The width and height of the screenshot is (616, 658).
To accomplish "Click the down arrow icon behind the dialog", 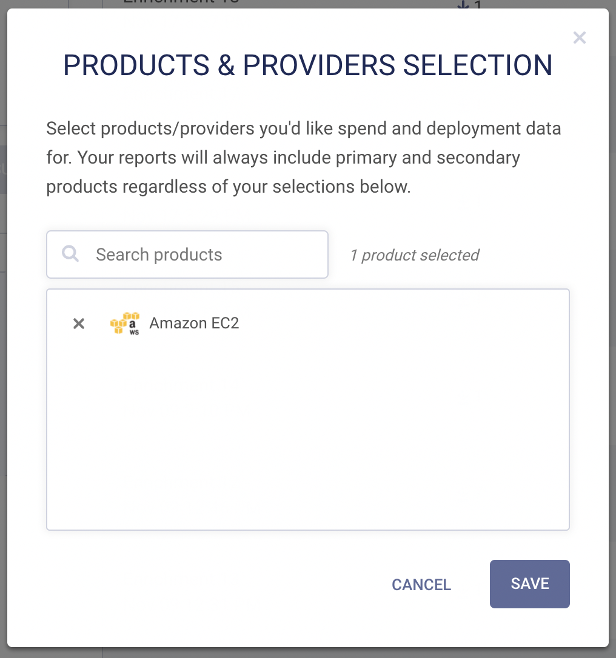I will click(463, 4).
